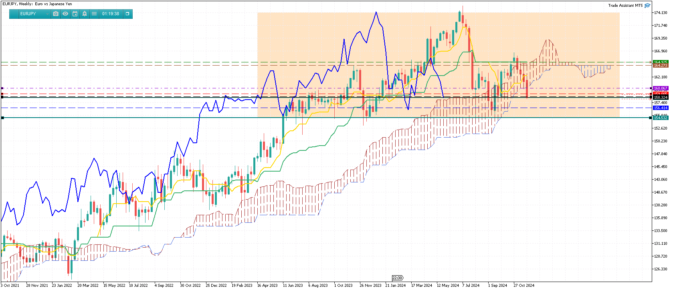
Task: Select the brown 164.273 price label
Action: [x=661, y=65]
